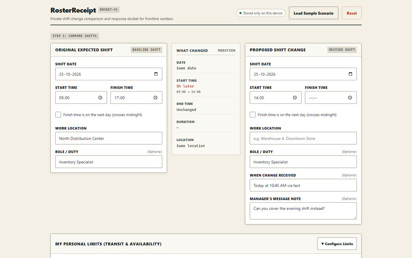
Task: Click the MODIFIED status label
Action: click(226, 50)
